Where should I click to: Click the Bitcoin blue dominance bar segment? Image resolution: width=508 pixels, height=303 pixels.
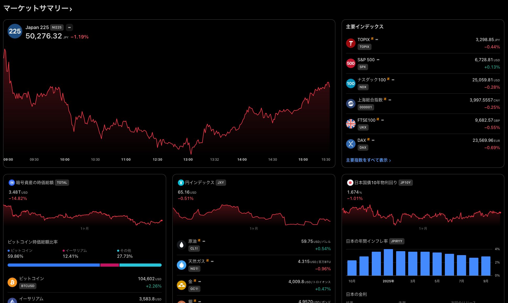[x=54, y=265]
